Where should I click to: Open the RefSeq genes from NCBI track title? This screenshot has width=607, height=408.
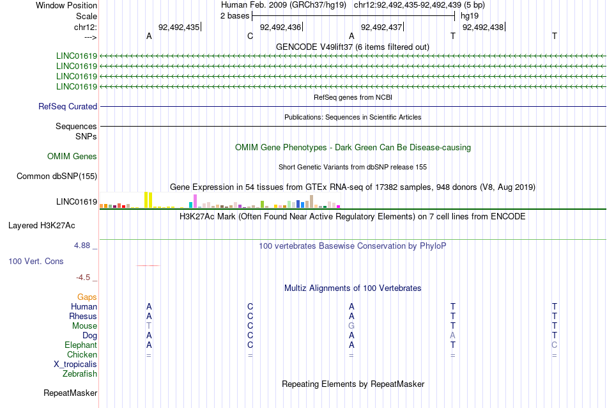click(x=353, y=97)
